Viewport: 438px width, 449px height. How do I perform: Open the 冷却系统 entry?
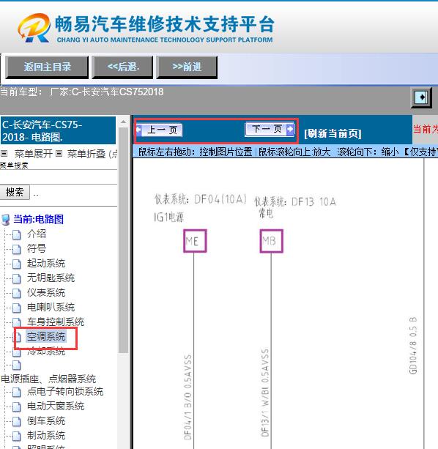tap(46, 351)
